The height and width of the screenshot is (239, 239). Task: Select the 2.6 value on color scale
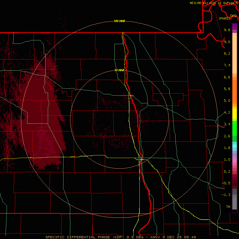pyautogui.click(x=227, y=136)
